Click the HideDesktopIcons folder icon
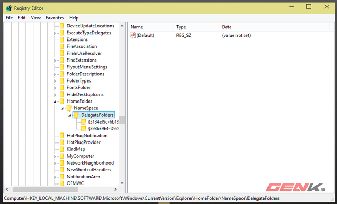This screenshot has width=337, height=204. point(62,95)
